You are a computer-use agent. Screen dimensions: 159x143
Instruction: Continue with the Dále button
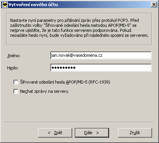pos(92,133)
